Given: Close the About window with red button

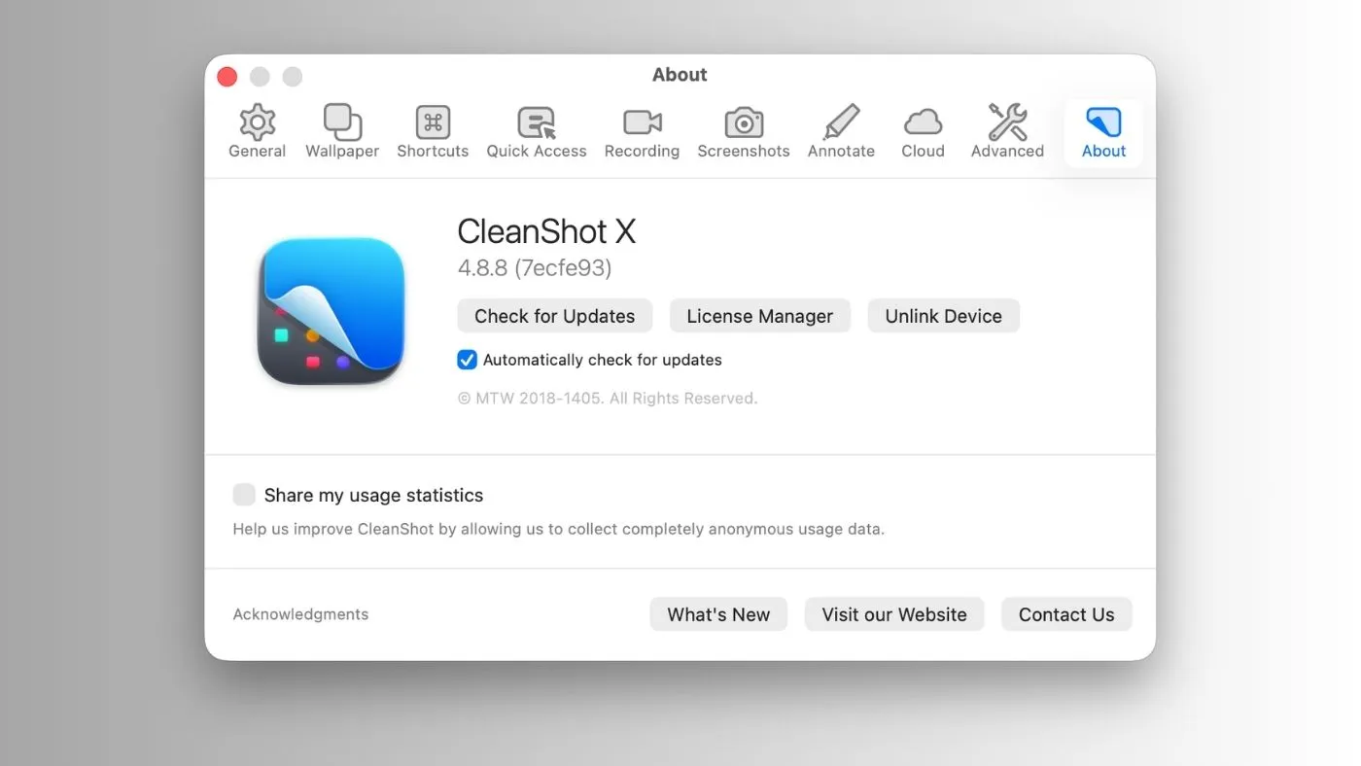Looking at the screenshot, I should click(x=227, y=77).
